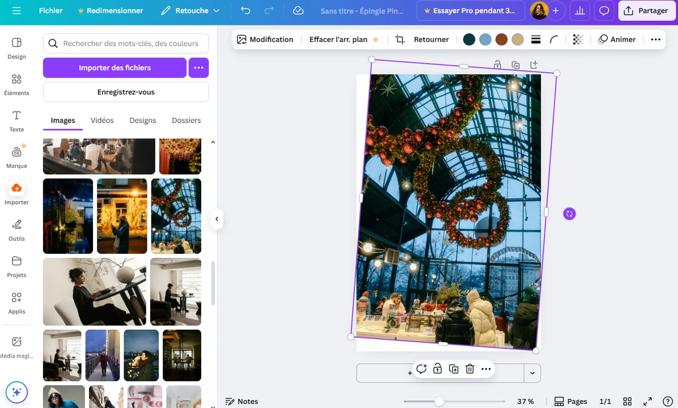
Task: Delete the selected image with trash icon
Action: 470,369
